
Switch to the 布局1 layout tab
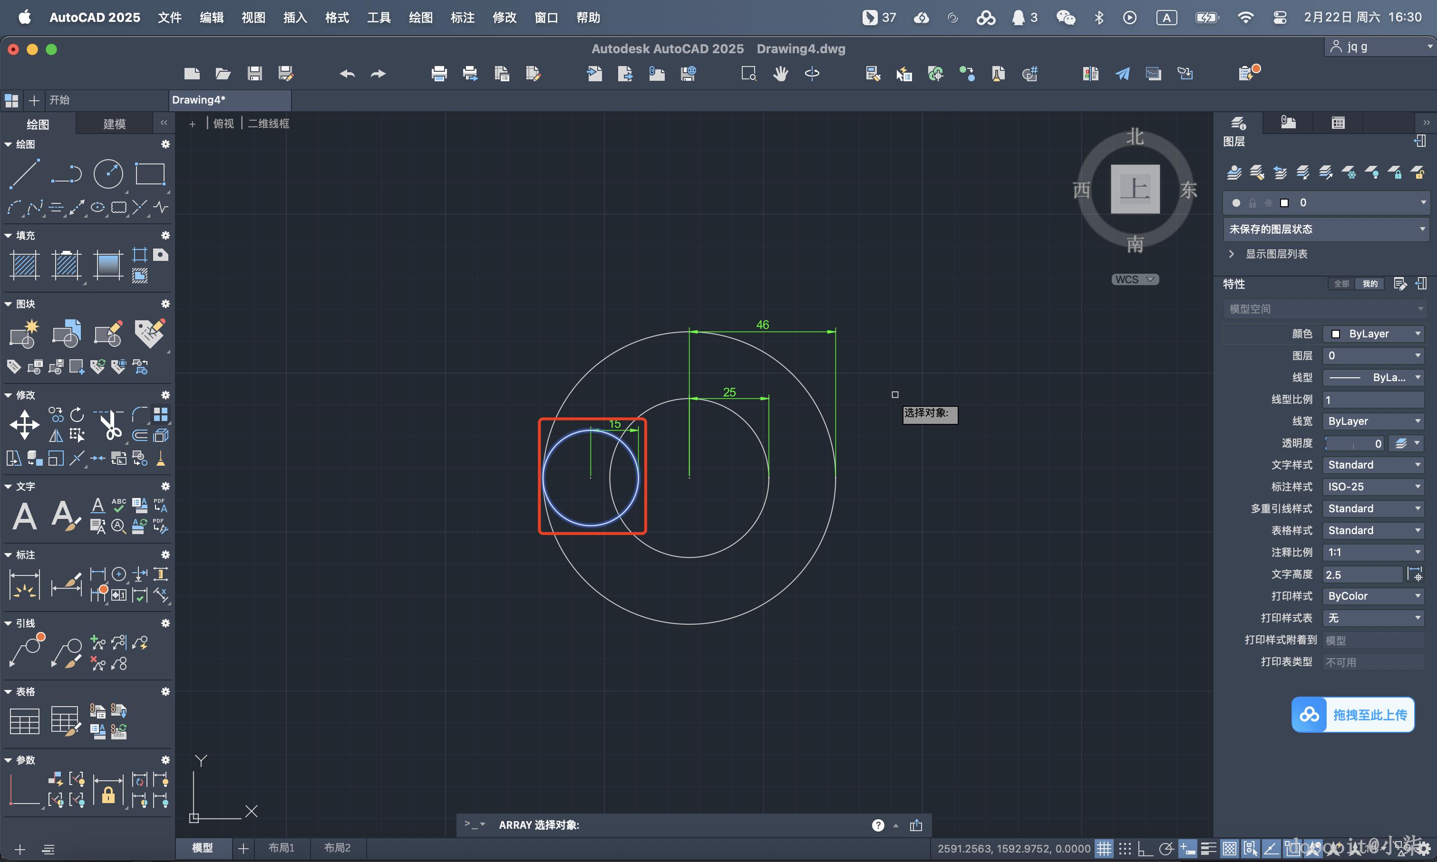click(281, 848)
